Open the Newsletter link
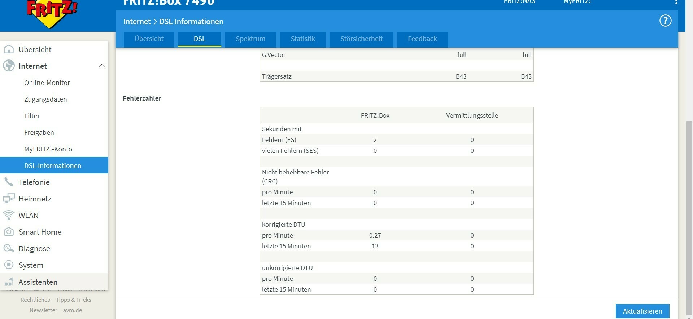 pos(43,310)
